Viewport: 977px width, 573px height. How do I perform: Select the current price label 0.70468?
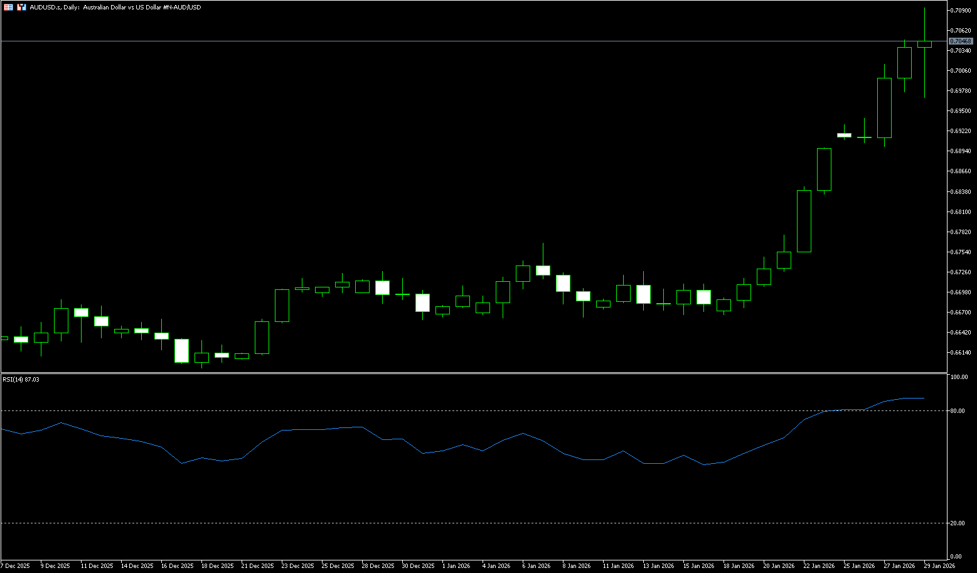point(961,41)
